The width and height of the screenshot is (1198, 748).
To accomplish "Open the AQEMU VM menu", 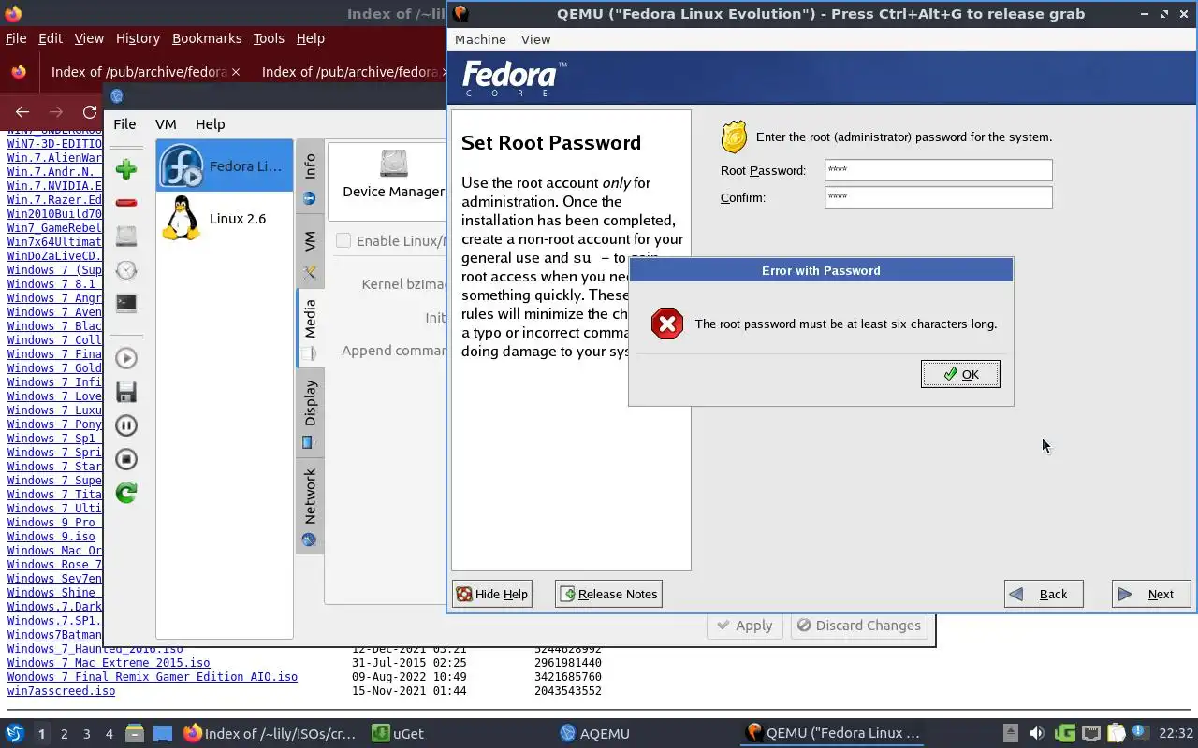I will click(166, 123).
